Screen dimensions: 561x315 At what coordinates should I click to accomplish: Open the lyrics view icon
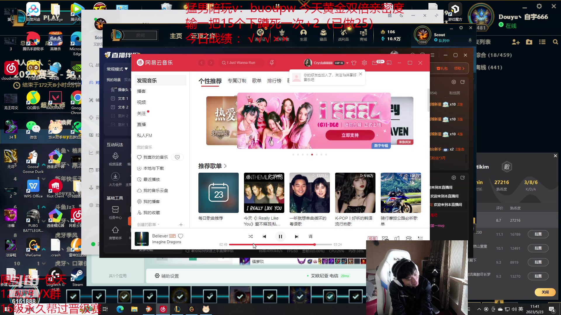[x=310, y=237]
